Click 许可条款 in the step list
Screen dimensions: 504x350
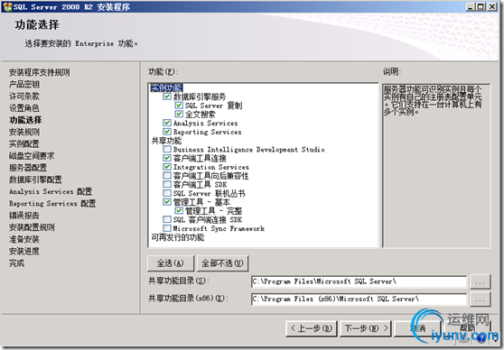[24, 96]
